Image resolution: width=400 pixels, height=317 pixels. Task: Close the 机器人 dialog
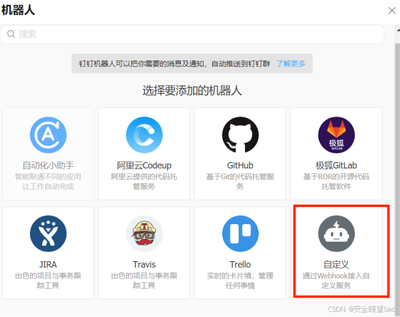(392, 10)
